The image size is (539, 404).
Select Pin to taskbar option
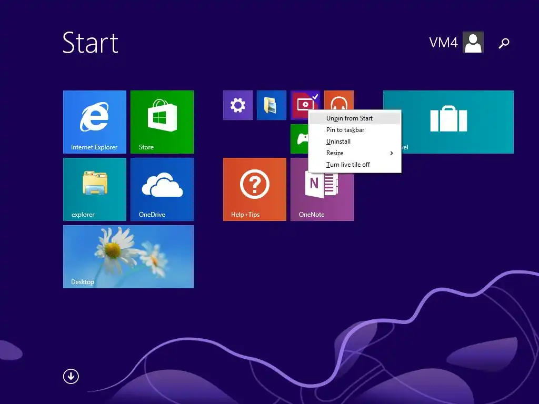click(355, 130)
